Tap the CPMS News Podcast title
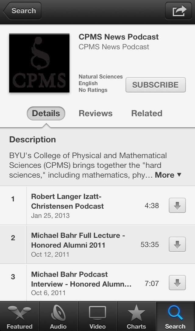The height and width of the screenshot is (331, 195). pos(119,37)
